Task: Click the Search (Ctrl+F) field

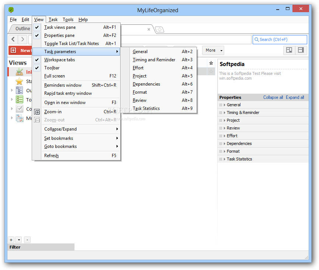Action: 280,39
